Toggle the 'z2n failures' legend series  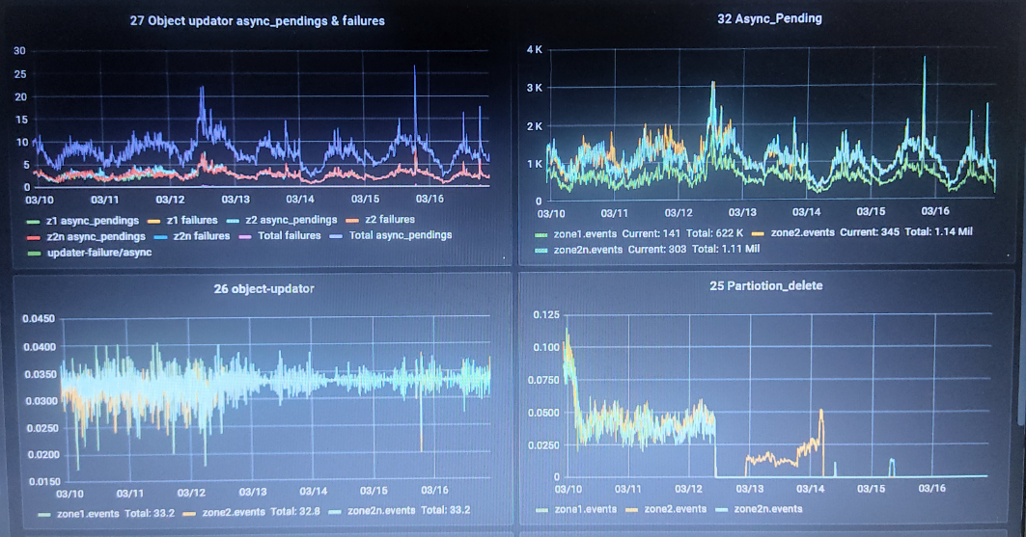pyautogui.click(x=202, y=236)
